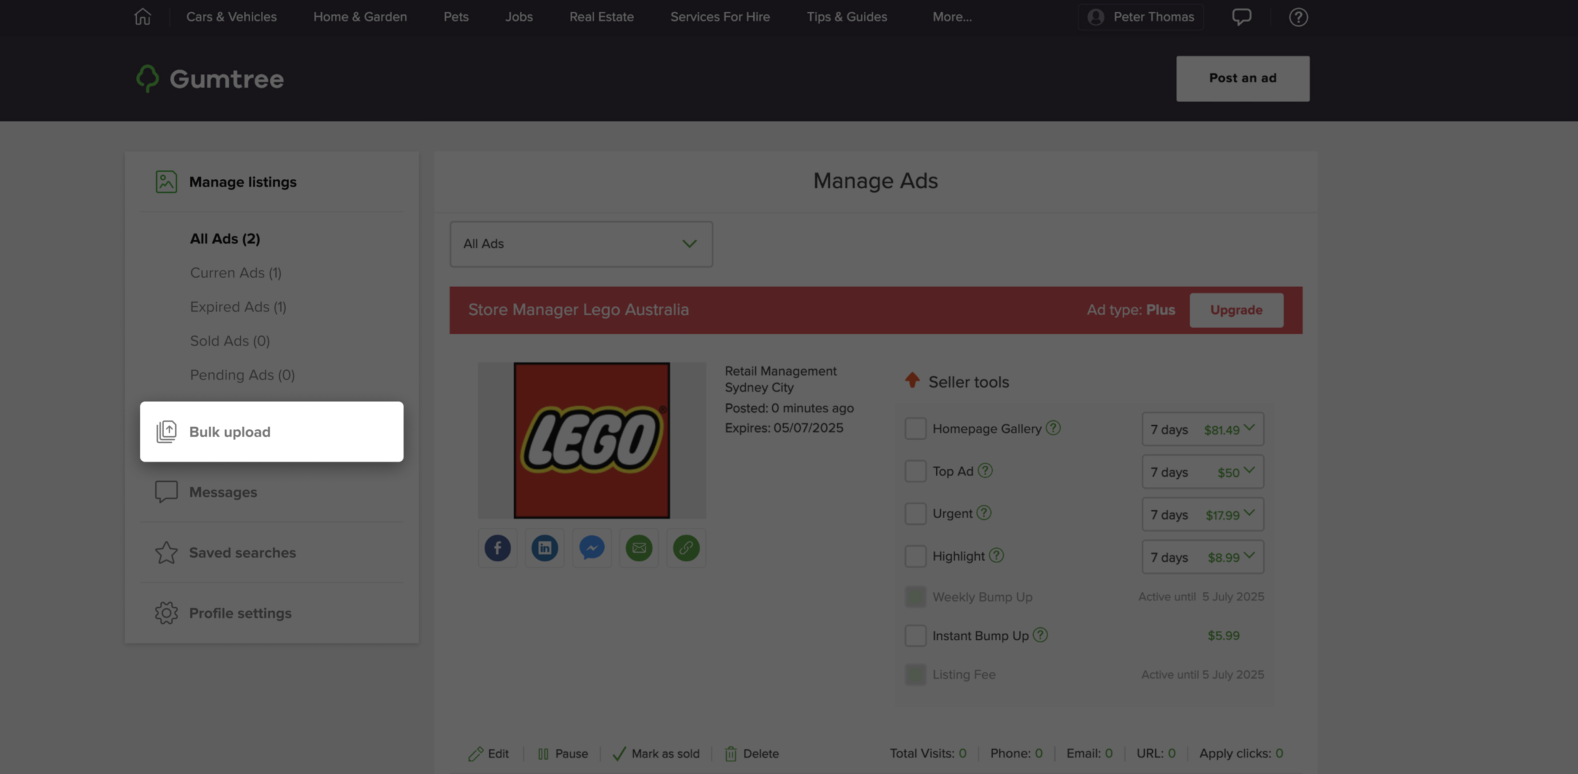Viewport: 1578px width, 774px height.
Task: Click the Post an ad button
Action: coord(1242,78)
